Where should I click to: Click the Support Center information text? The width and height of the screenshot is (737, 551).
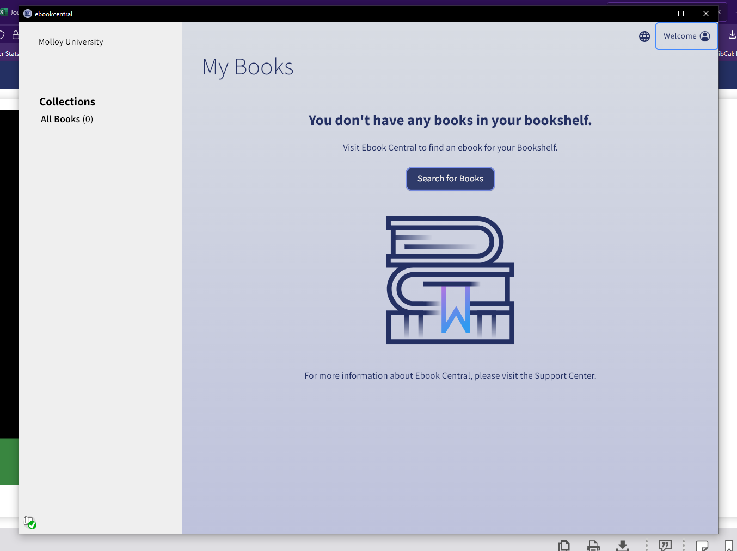tap(450, 375)
